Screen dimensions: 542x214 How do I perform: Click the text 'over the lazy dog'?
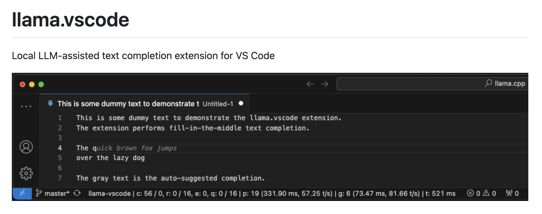(x=110, y=158)
